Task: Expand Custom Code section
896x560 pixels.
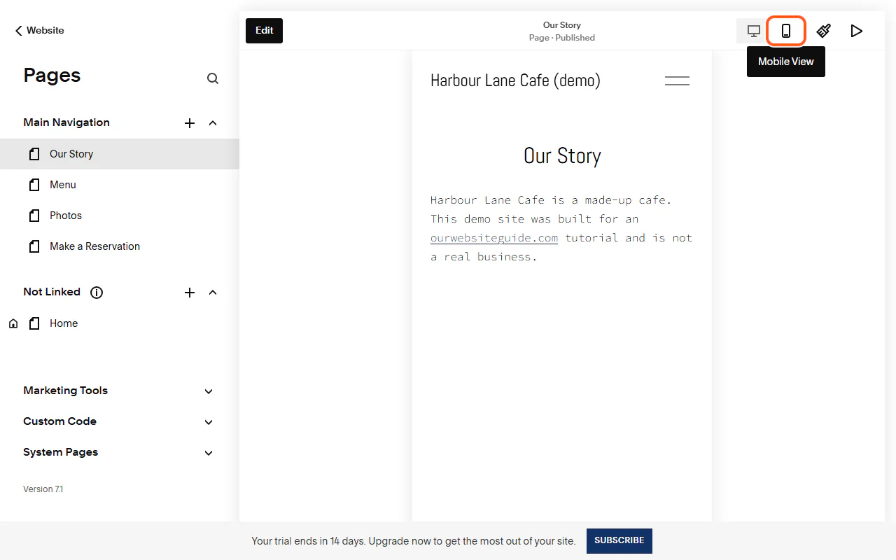Action: click(209, 422)
